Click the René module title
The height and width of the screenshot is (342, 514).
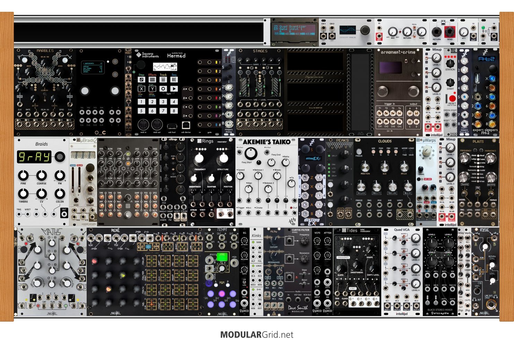pyautogui.click(x=115, y=230)
